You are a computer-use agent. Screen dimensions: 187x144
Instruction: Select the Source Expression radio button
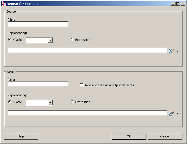coord(72,39)
